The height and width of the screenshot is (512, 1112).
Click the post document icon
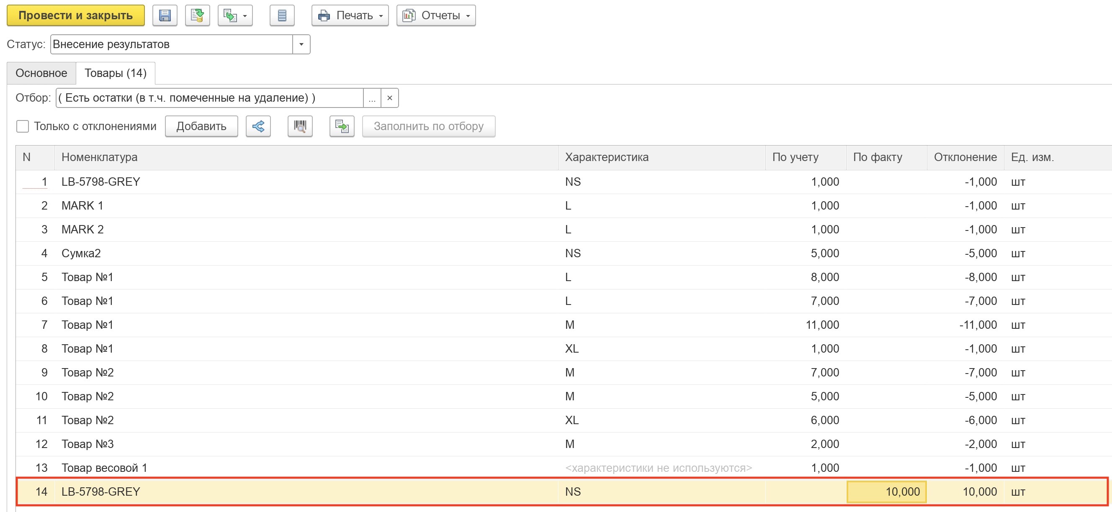[197, 15]
